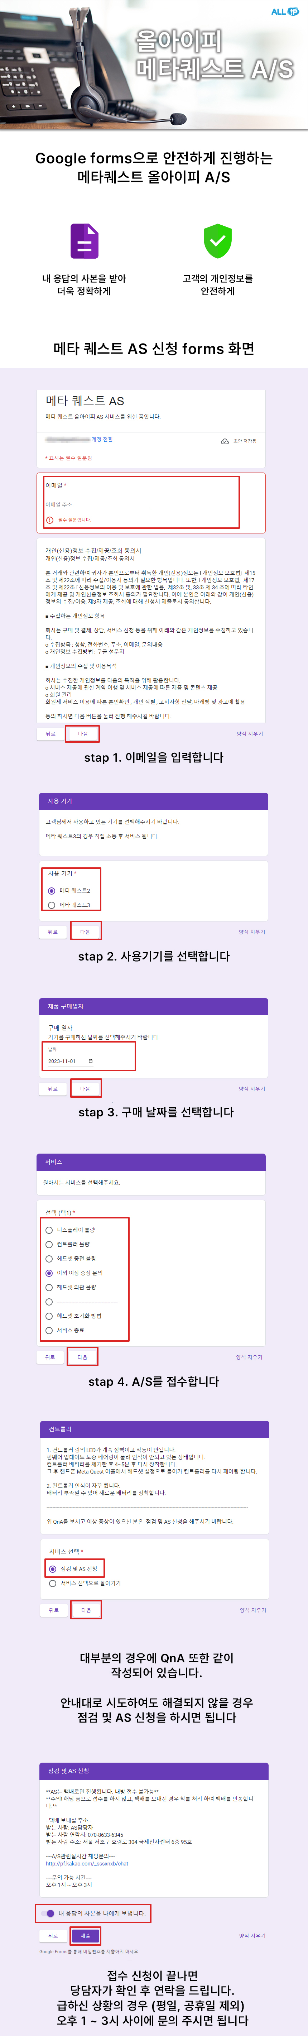The image size is (308, 2036).
Task: Click 뒤로 beside the 제출 button
Action: (53, 1936)
